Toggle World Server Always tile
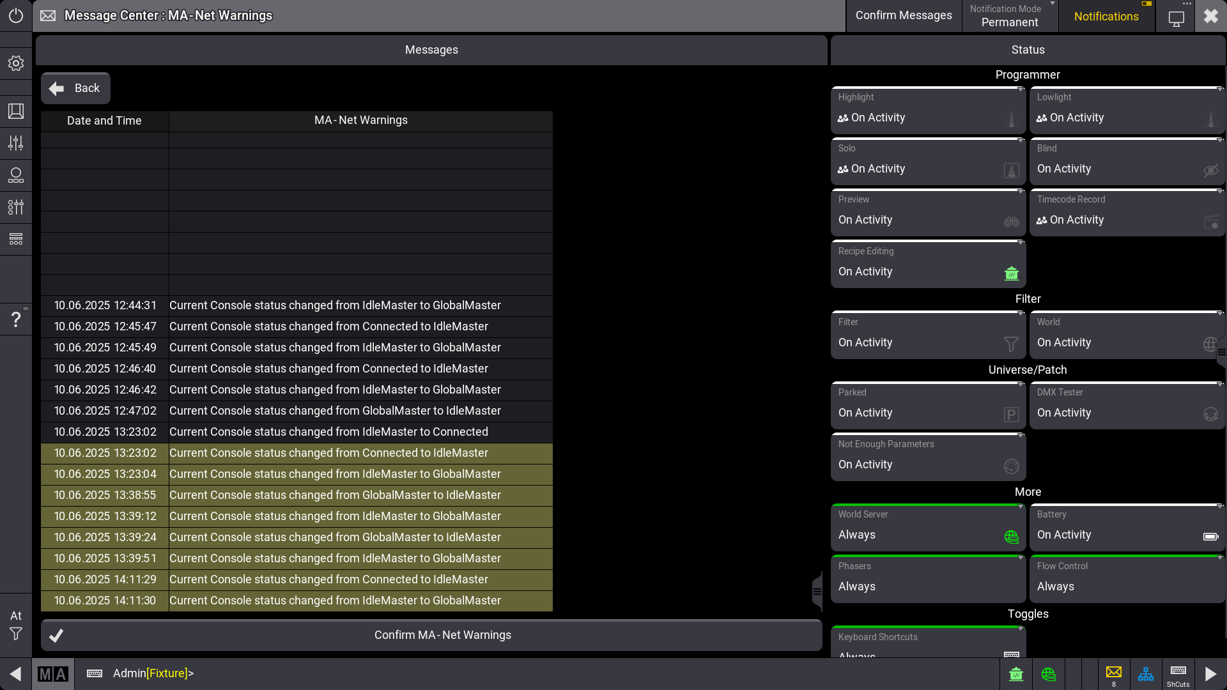1227x690 pixels. pos(928,528)
